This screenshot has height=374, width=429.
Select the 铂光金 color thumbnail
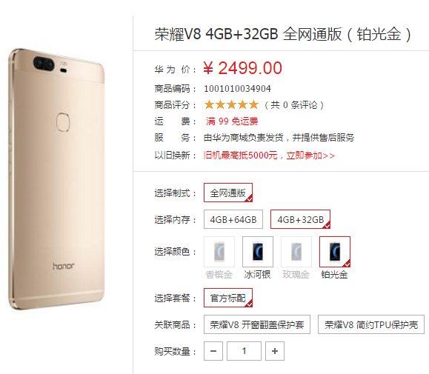(x=335, y=252)
